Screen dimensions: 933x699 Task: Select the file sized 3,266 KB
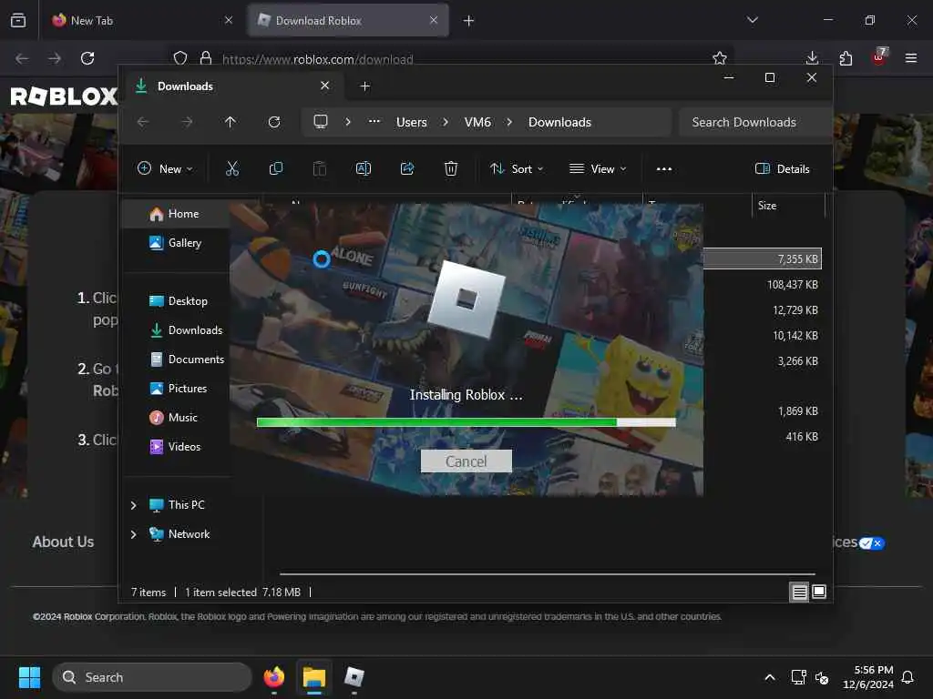798,361
